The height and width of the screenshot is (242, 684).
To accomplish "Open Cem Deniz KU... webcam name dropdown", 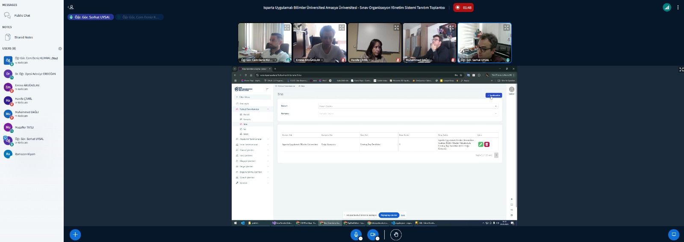I will 259,60.
